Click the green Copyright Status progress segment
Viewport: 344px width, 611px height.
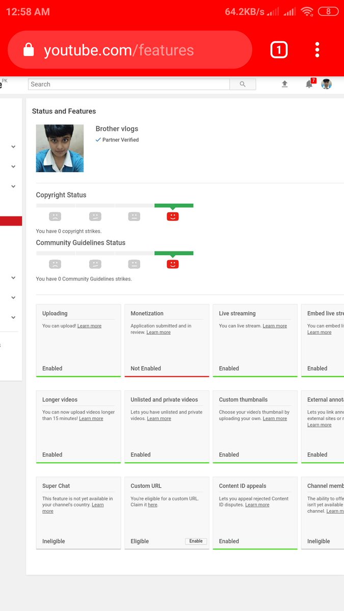coord(174,206)
